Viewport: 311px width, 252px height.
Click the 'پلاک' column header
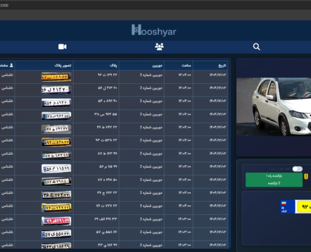click(113, 66)
